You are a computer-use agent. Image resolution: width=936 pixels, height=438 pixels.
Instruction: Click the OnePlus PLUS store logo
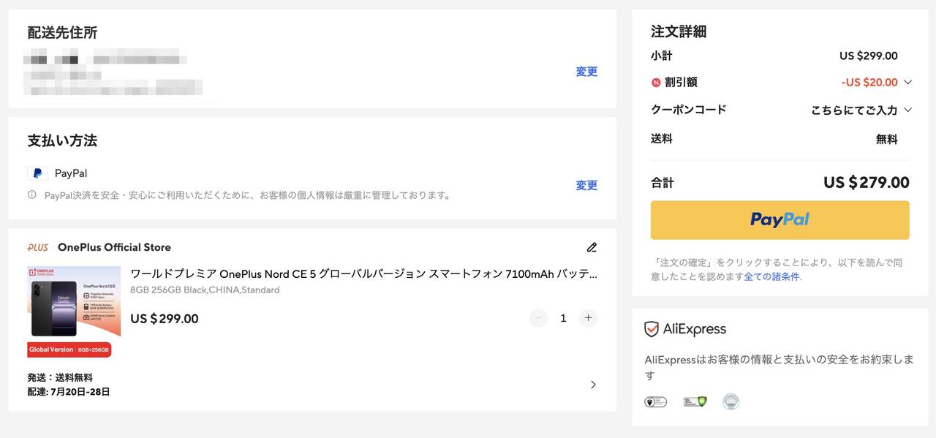[38, 247]
